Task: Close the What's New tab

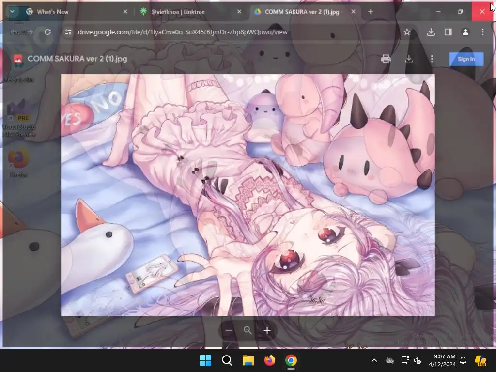Action: (125, 12)
